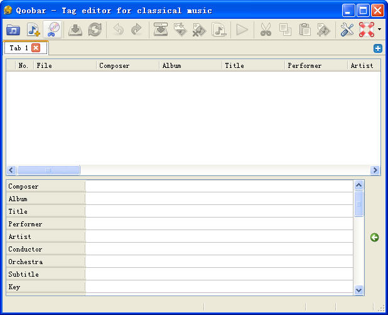388x315 pixels.
Task: Copy tags with the copy icon
Action: pos(285,30)
